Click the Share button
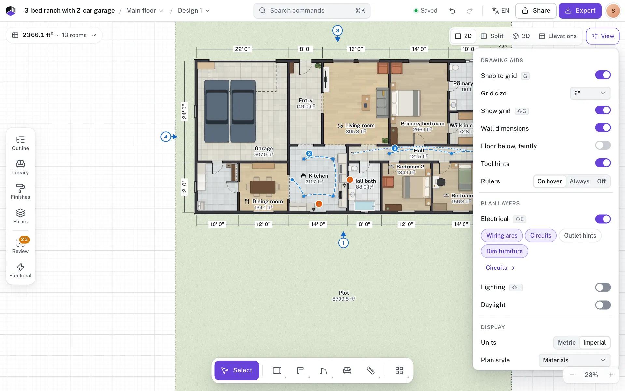This screenshot has height=391, width=625. coord(536,11)
